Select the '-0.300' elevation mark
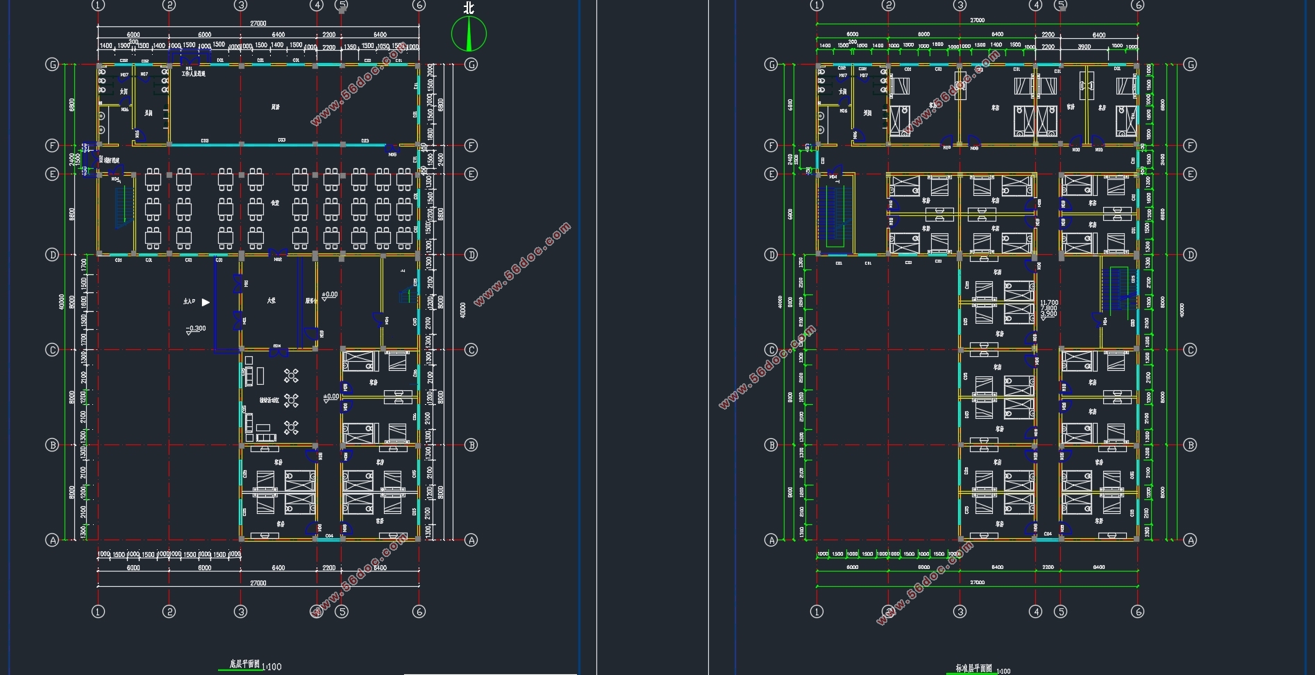 point(196,329)
